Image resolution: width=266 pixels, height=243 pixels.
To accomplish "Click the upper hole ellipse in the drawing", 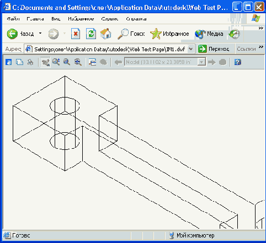I will coord(65,106).
